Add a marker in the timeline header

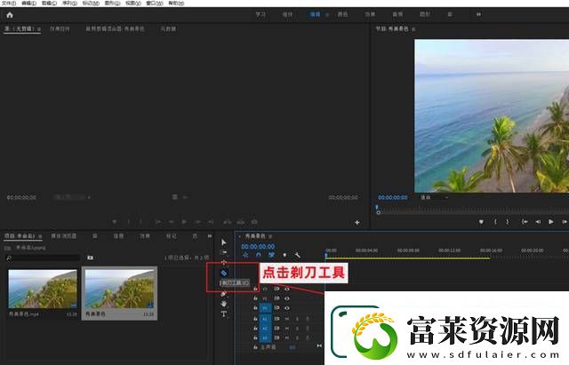(284, 255)
